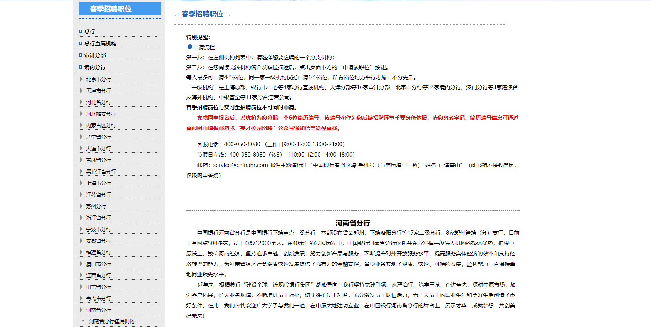
Task: Expand the arrow next to 宁波市分行
Action: click(81, 229)
